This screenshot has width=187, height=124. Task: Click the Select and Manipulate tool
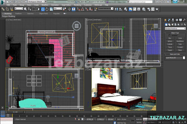(69, 9)
